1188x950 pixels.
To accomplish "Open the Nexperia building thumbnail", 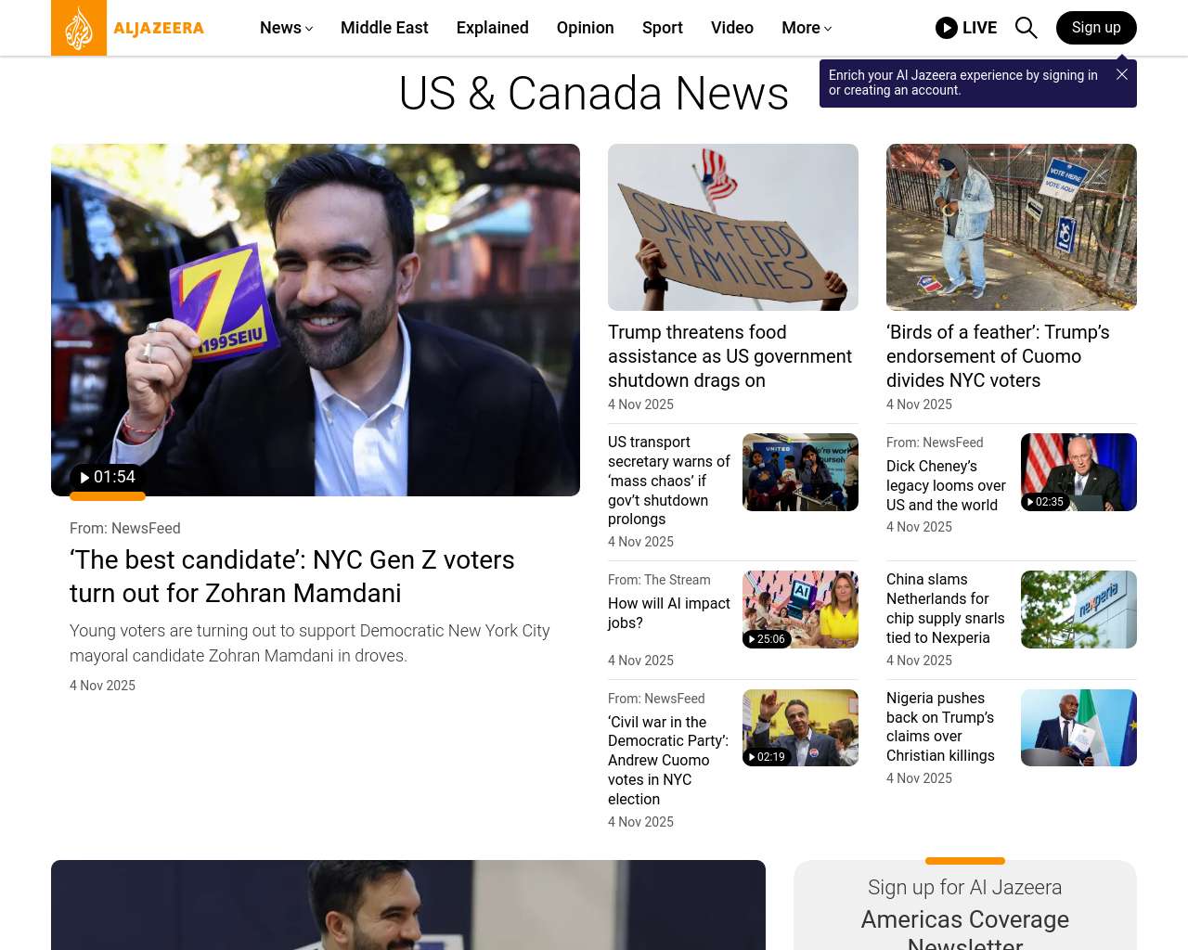I will pyautogui.click(x=1078, y=610).
